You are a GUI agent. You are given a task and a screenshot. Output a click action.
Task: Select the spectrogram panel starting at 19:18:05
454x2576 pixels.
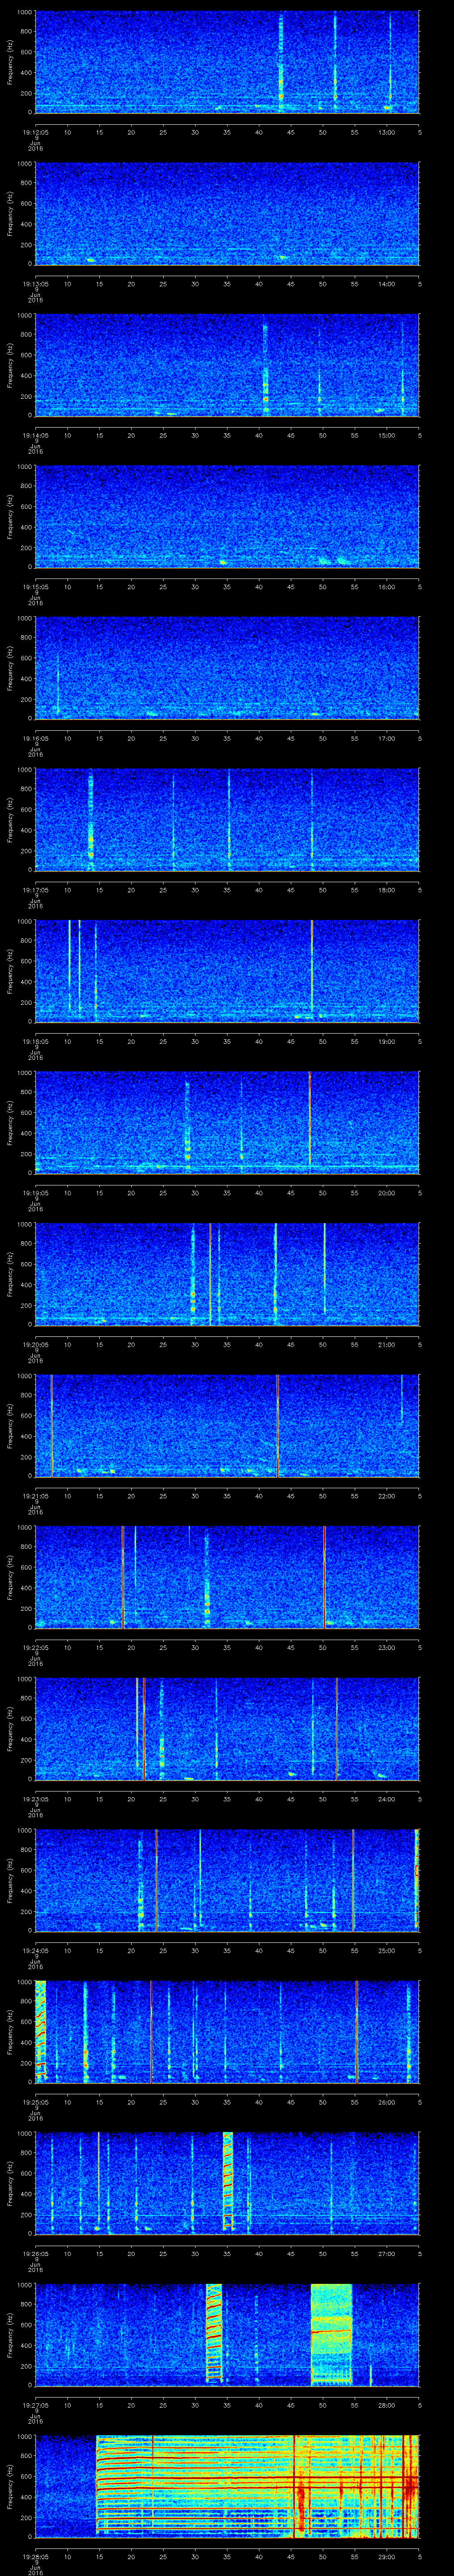coord(227,970)
